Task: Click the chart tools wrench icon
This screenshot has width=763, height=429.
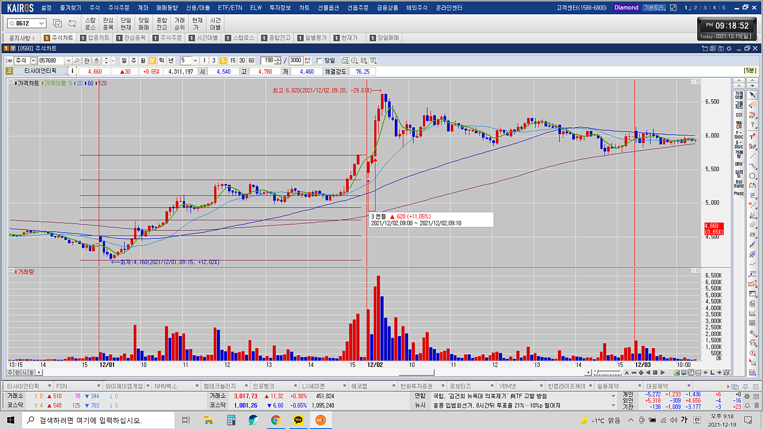Action: coord(373,61)
